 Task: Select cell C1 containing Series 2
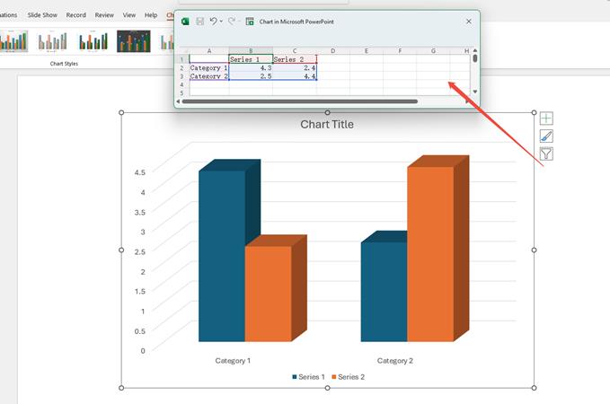coord(295,59)
